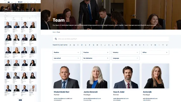
Task: Expand the Practice filter dropdown
Action: coord(96,52)
